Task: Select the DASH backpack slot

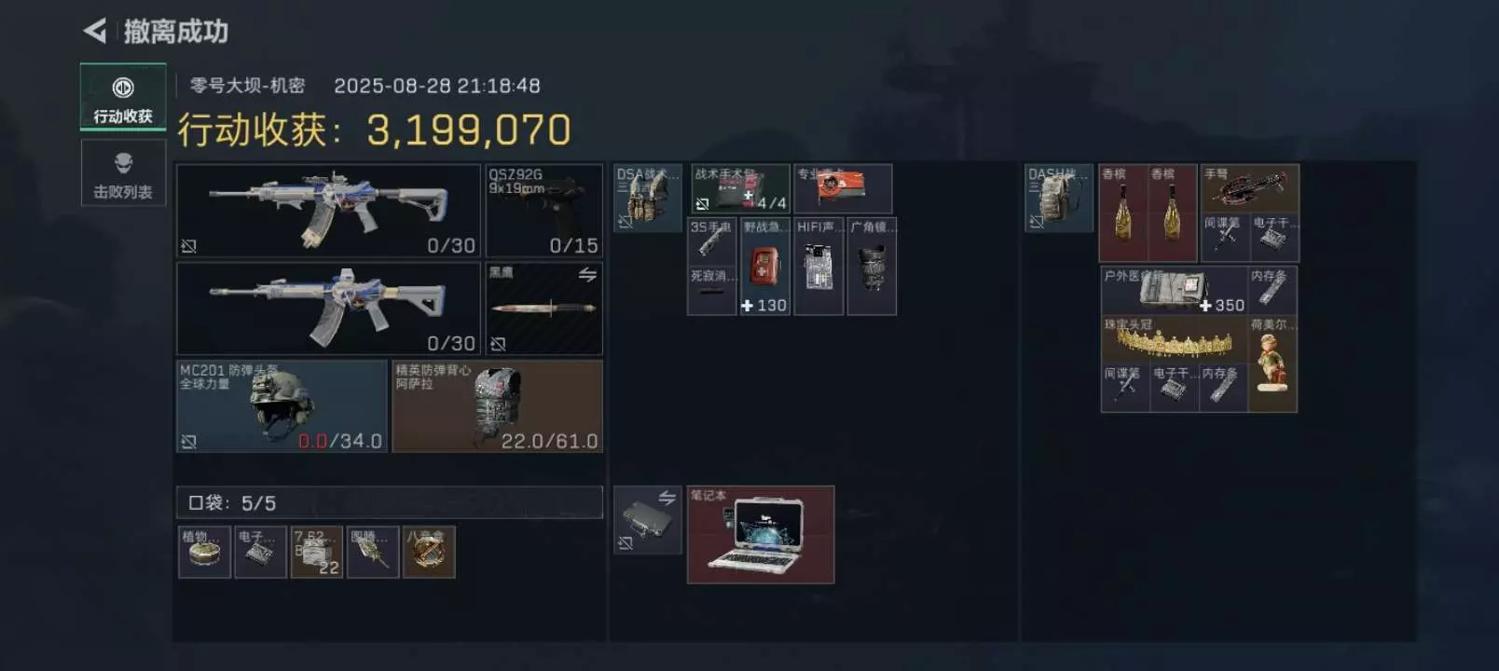Action: coord(1059,198)
